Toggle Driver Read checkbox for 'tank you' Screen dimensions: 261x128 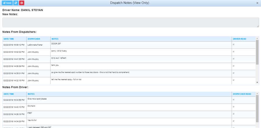point(233,66)
